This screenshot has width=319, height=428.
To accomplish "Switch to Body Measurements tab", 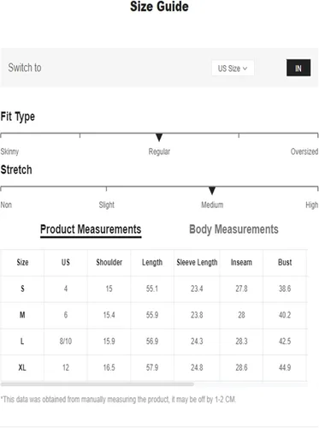I will coord(233,229).
